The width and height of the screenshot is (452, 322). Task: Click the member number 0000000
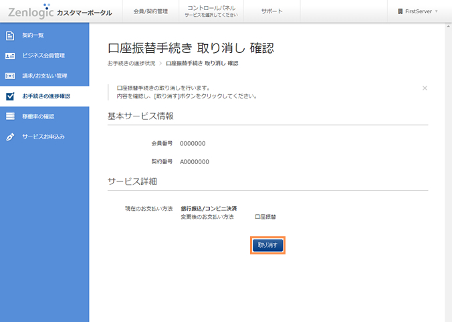(193, 144)
